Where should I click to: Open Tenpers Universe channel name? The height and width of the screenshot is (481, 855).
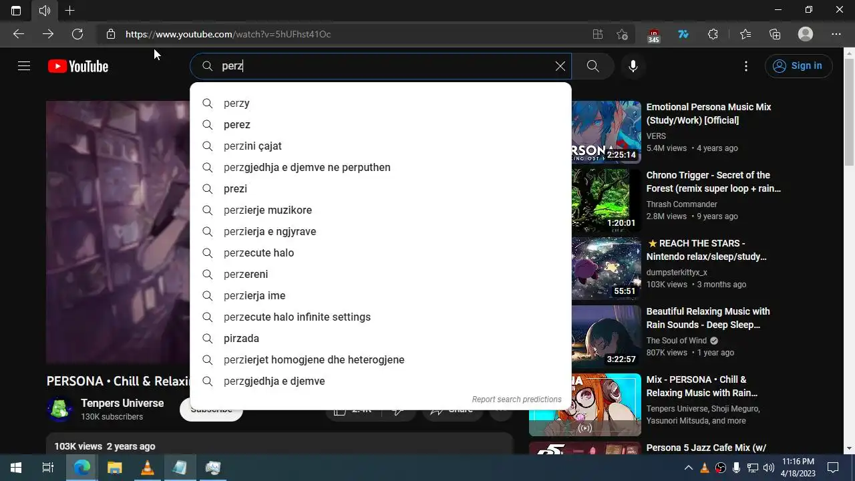pos(122,403)
